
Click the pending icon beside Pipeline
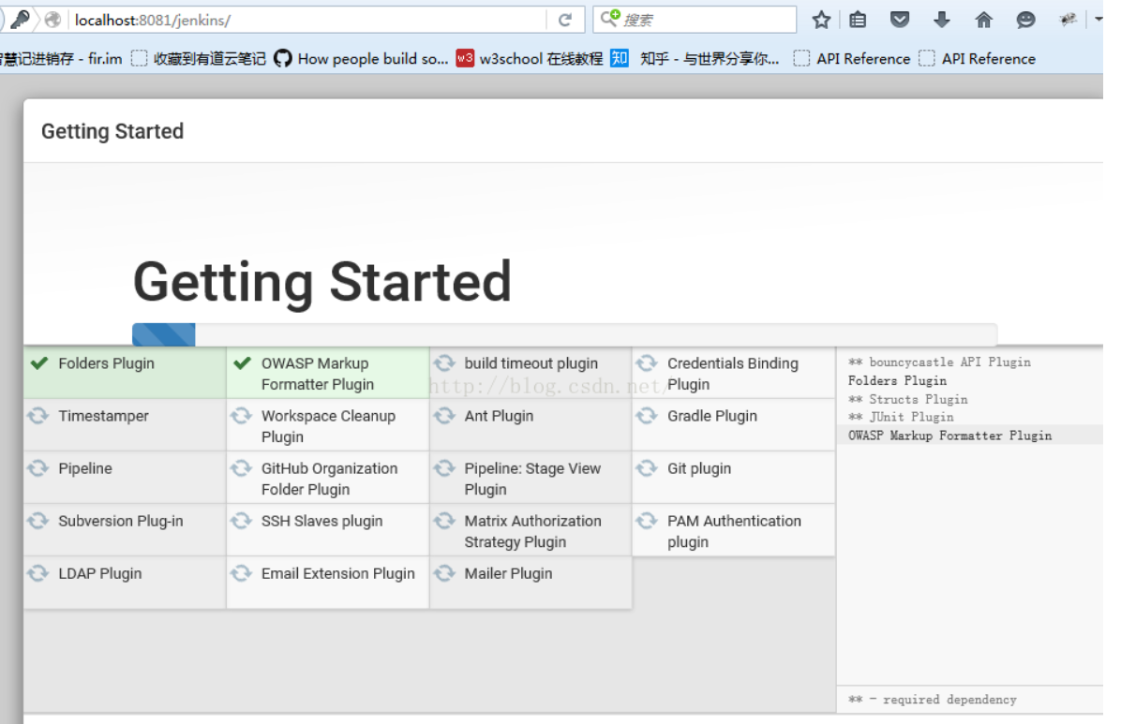click(x=37, y=468)
